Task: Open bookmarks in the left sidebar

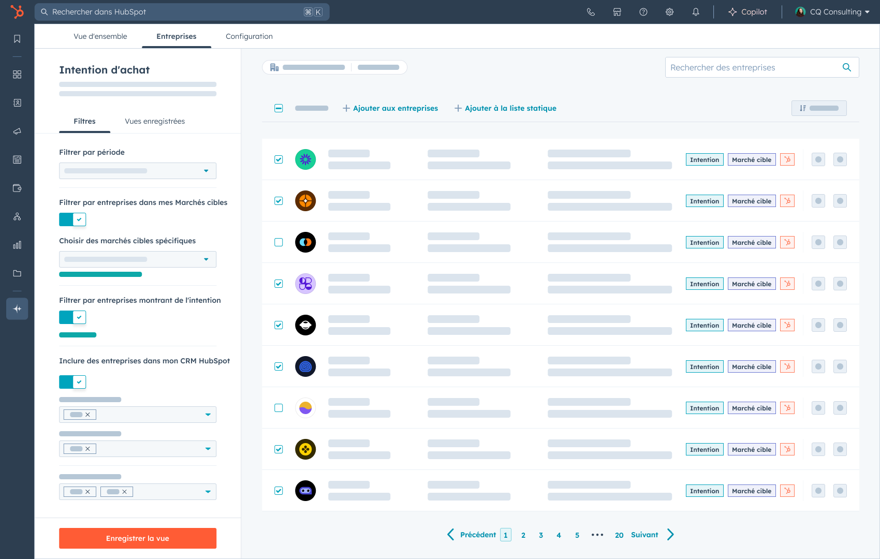Action: (x=17, y=39)
